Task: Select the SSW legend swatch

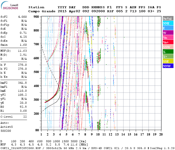Action: (168, 47)
